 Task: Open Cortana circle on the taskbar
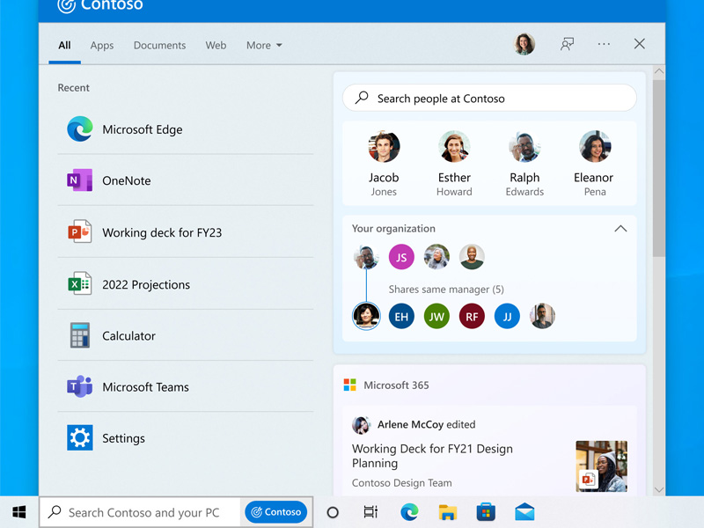click(x=333, y=512)
